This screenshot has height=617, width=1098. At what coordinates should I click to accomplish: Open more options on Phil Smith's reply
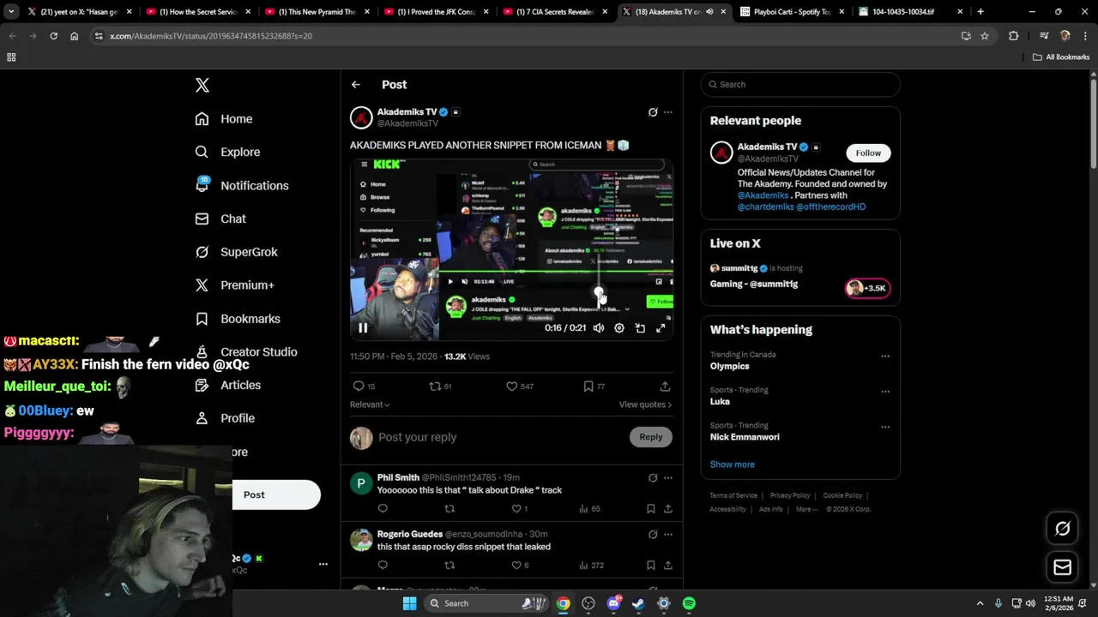pos(668,477)
